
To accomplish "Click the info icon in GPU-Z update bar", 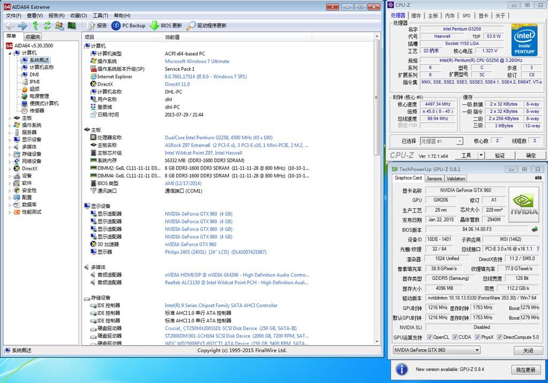I will click(402, 370).
